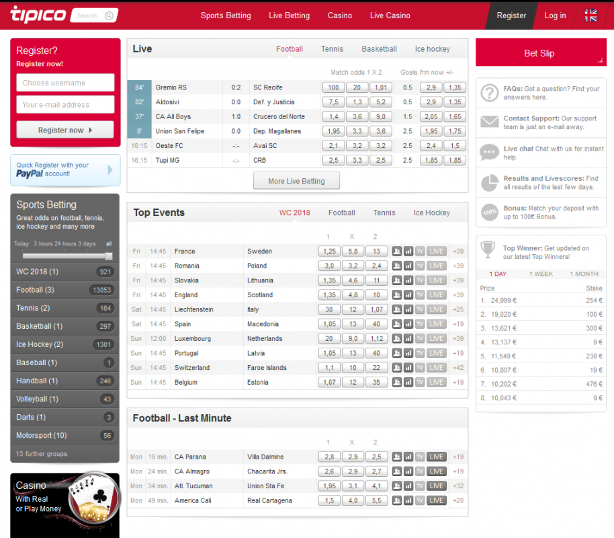Open statistics icon for Luxembourg vs Netherlands
Screen dimensions: 614x538
pyautogui.click(x=408, y=338)
